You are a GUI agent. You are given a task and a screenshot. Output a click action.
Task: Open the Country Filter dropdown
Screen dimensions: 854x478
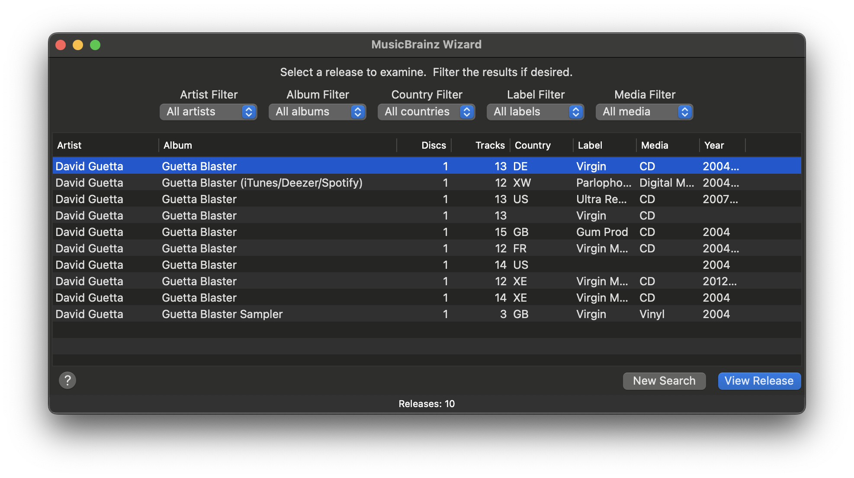pos(427,112)
